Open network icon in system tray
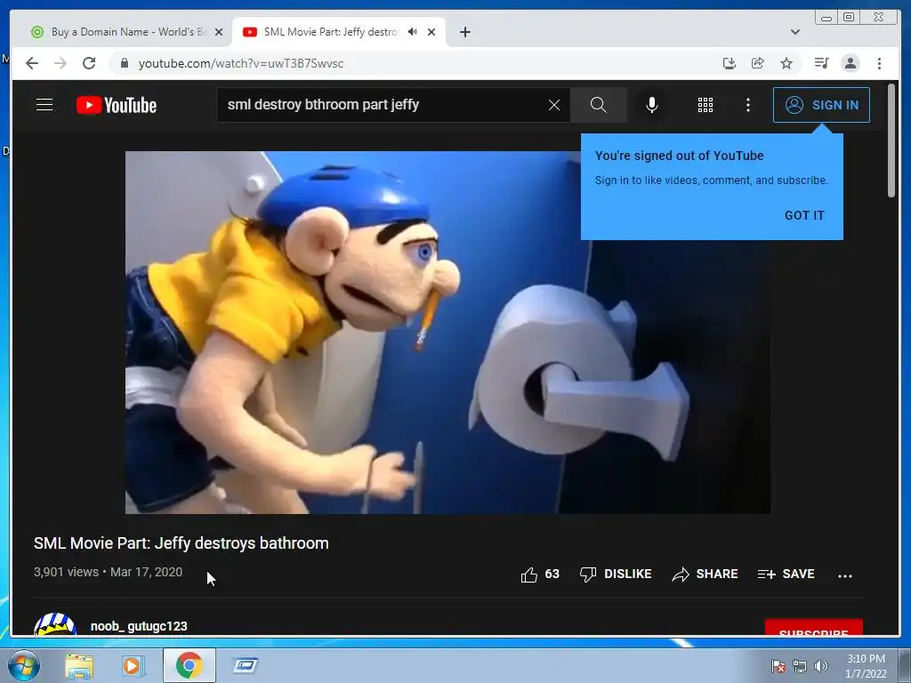This screenshot has width=911, height=683. (800, 667)
